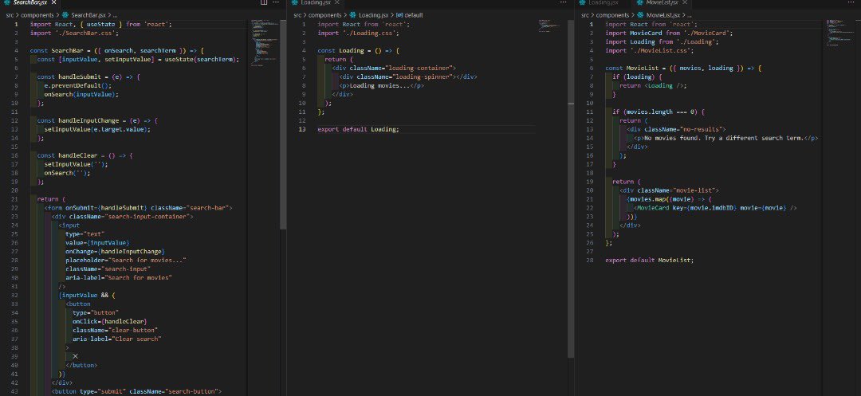Close the MovieList.jsx tab

(685, 2)
